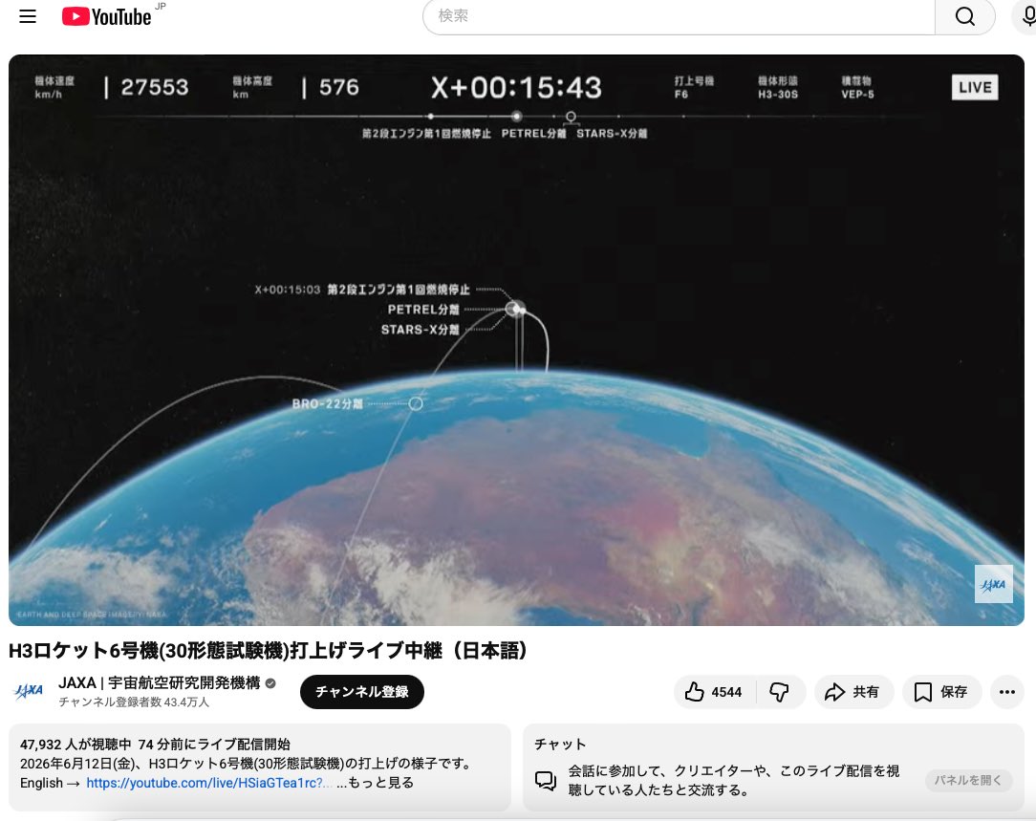The image size is (1036, 821).
Task: Click the 共有 share button
Action: 853,692
